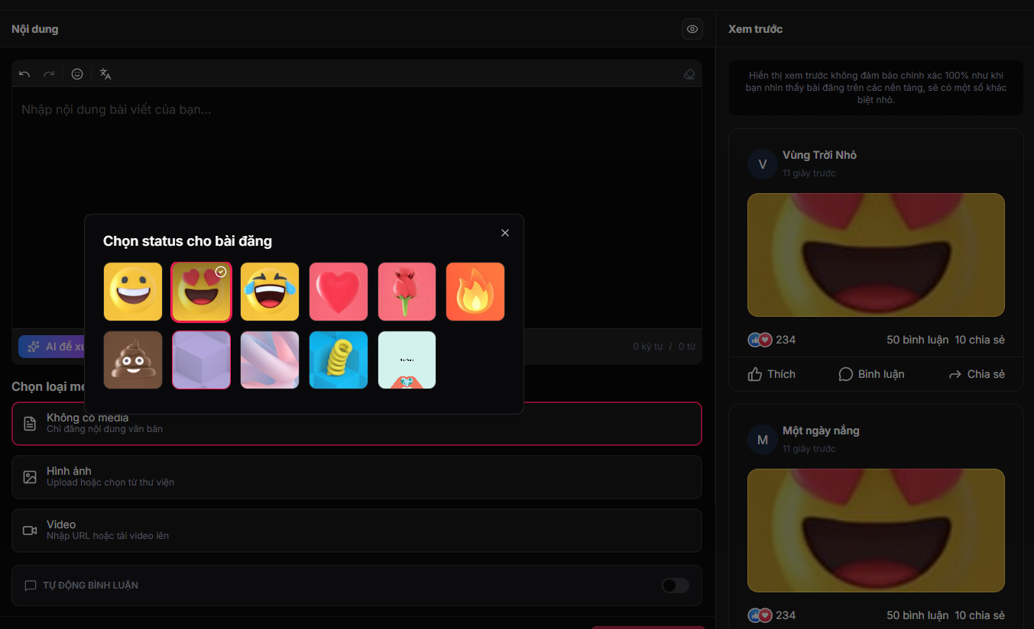The width and height of the screenshot is (1034, 629).
Task: Click Thích on Vùng Trời Nhỏ post
Action: [x=771, y=374]
